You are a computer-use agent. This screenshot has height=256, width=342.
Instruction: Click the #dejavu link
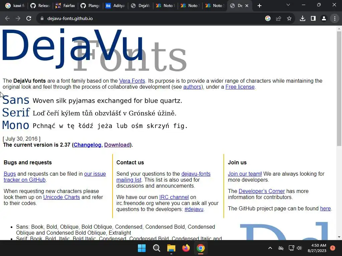194,209
